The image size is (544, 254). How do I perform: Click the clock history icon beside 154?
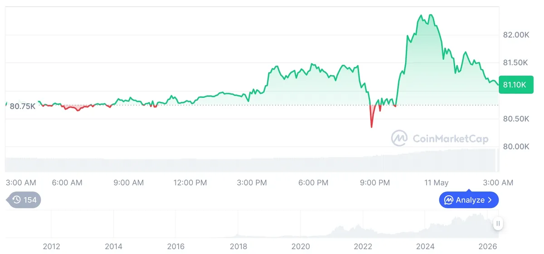17,200
